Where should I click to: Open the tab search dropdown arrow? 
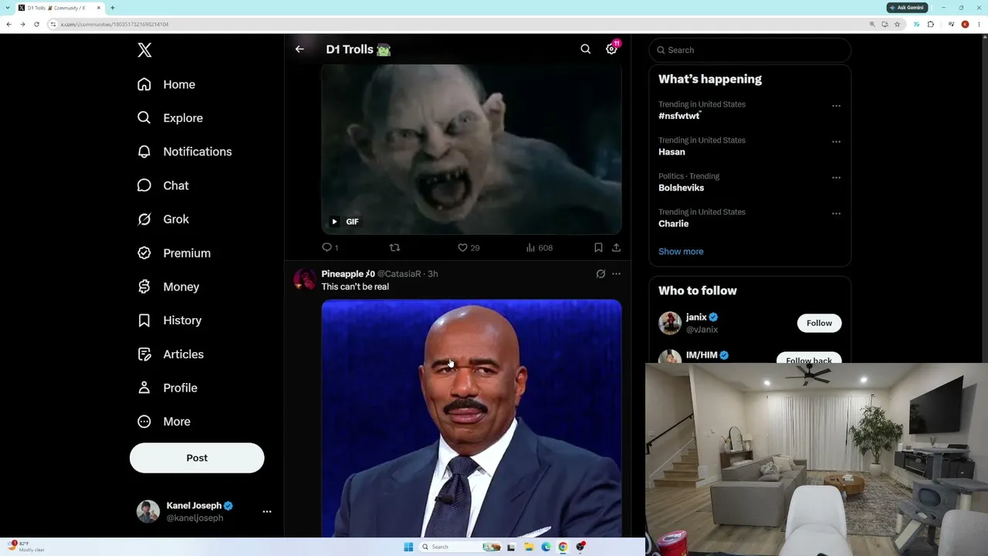(7, 8)
